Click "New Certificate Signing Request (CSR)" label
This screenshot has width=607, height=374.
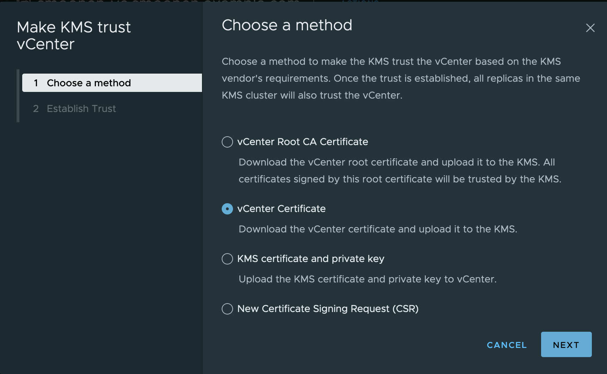pos(328,309)
